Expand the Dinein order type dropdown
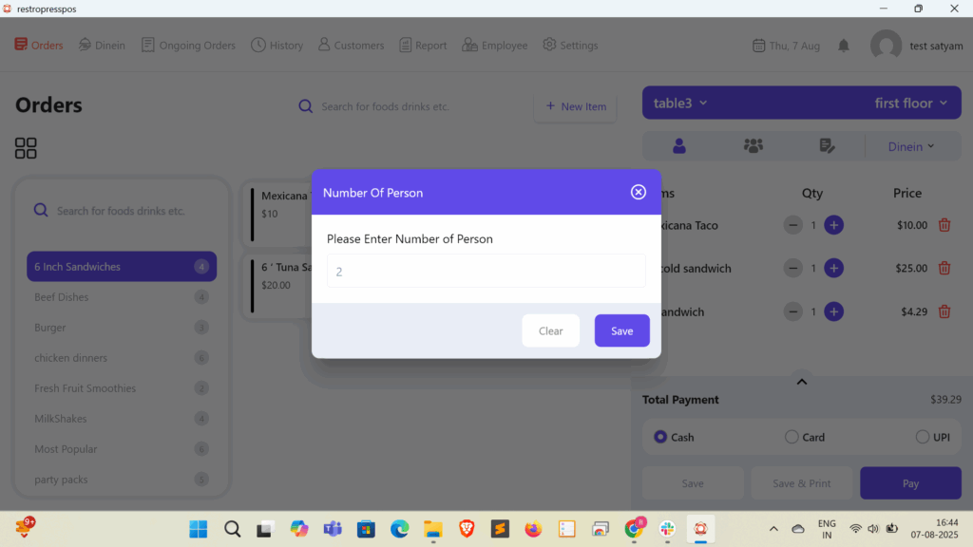This screenshot has height=547, width=973. 910,146
